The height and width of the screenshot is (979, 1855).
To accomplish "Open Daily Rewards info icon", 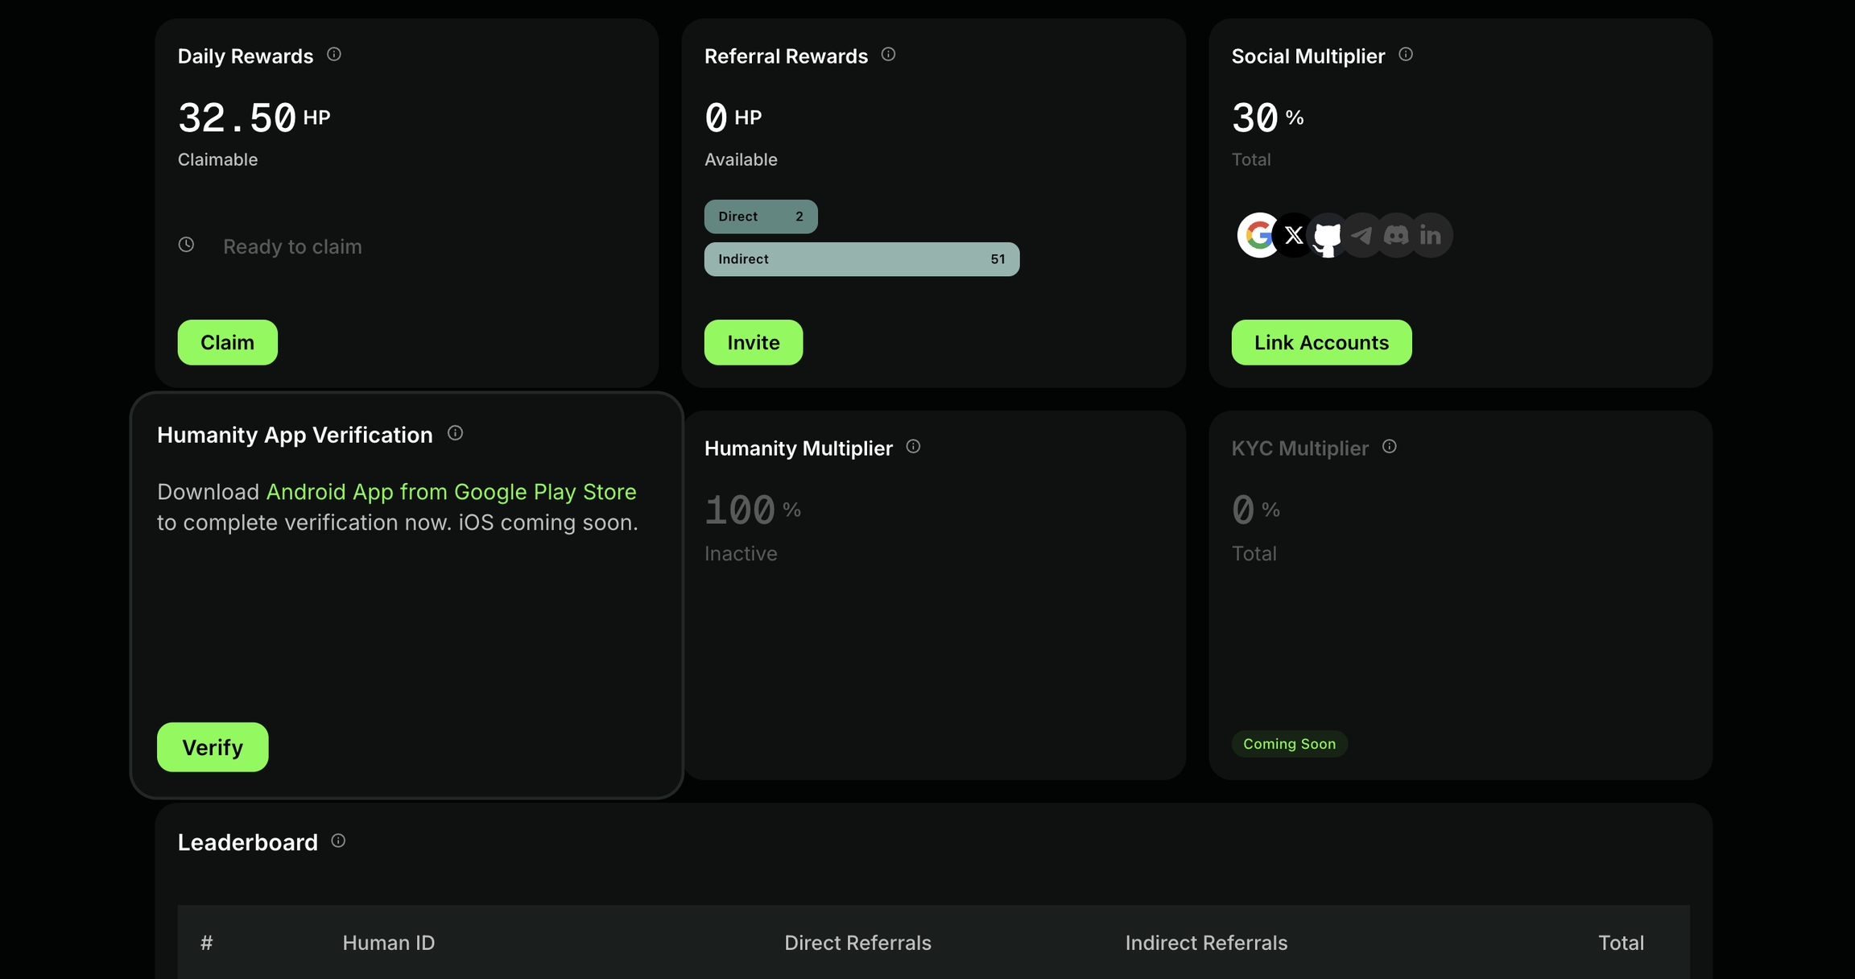I will coord(334,55).
